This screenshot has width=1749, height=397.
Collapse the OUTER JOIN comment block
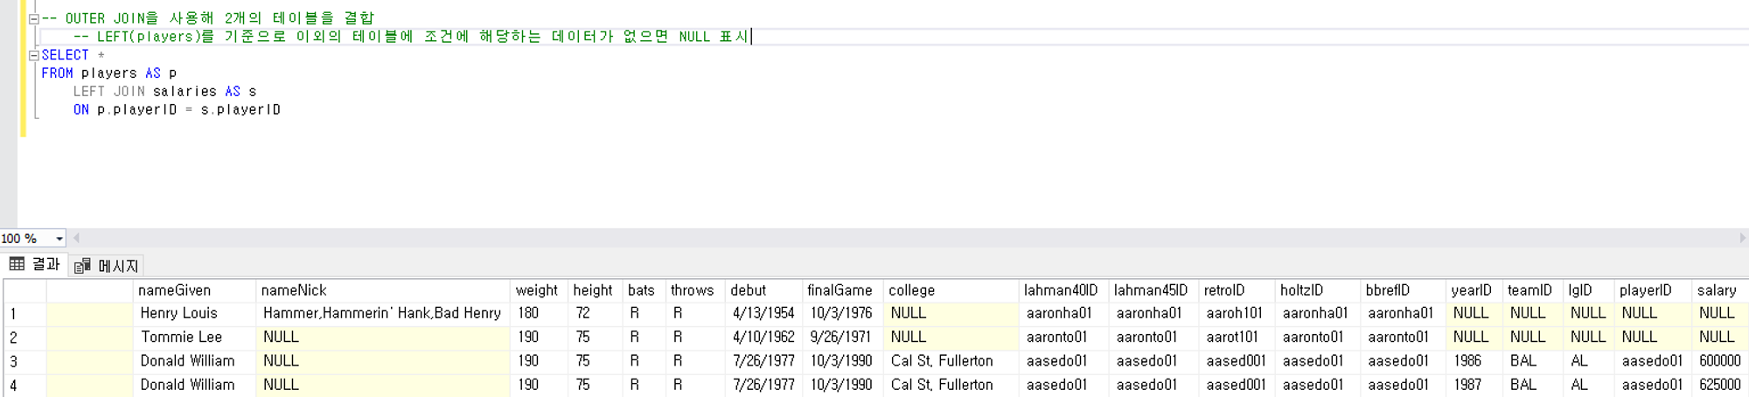pos(33,18)
